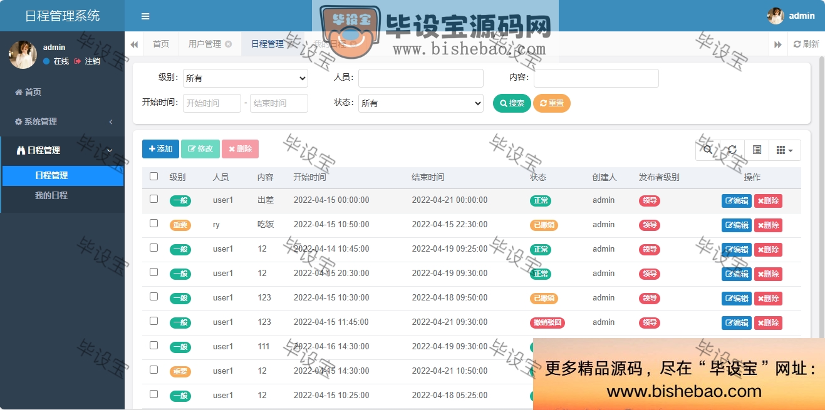Click the sidebar admin profile picture
The width and height of the screenshot is (825, 410).
[23, 54]
